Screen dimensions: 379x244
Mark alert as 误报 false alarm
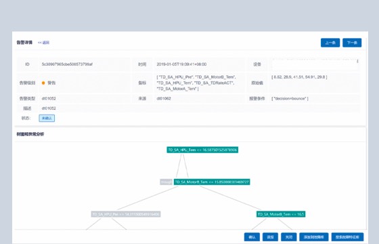point(270,237)
